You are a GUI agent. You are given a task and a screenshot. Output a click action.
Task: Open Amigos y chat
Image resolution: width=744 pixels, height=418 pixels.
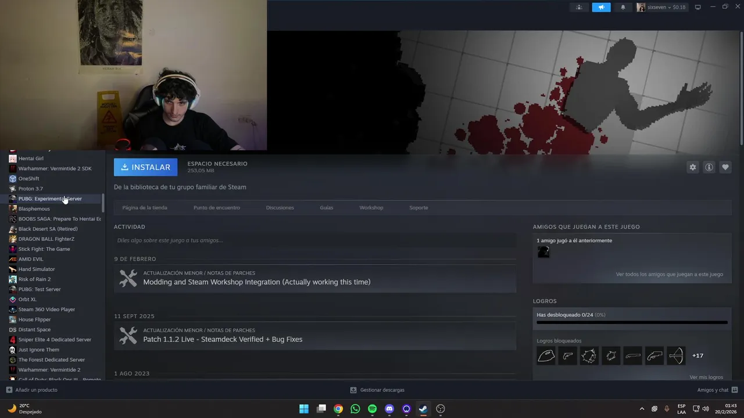pyautogui.click(x=718, y=390)
